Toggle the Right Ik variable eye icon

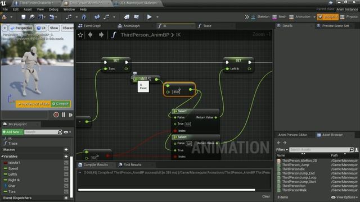66,180
